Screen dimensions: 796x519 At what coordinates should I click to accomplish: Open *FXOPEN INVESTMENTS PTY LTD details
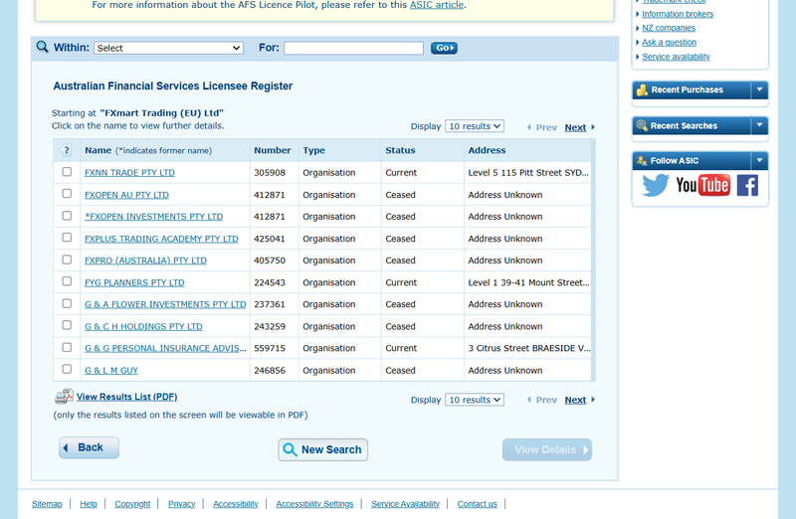pos(154,217)
